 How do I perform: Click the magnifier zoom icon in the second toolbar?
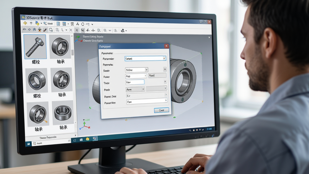click(83, 30)
